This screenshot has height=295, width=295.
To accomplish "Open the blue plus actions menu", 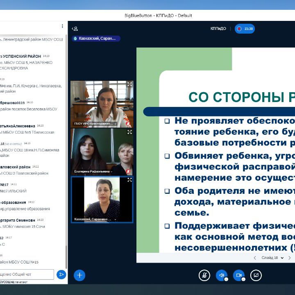I will 79,275.
